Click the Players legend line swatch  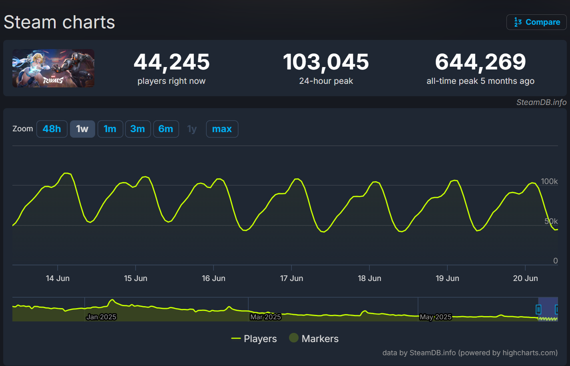coord(236,338)
